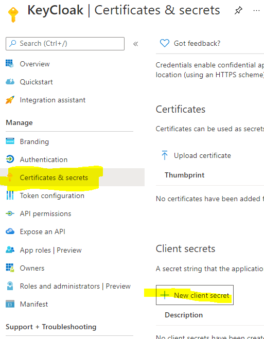Image resolution: width=264 pixels, height=339 pixels.
Task: Open the ellipsis more options menu
Action: click(x=256, y=10)
